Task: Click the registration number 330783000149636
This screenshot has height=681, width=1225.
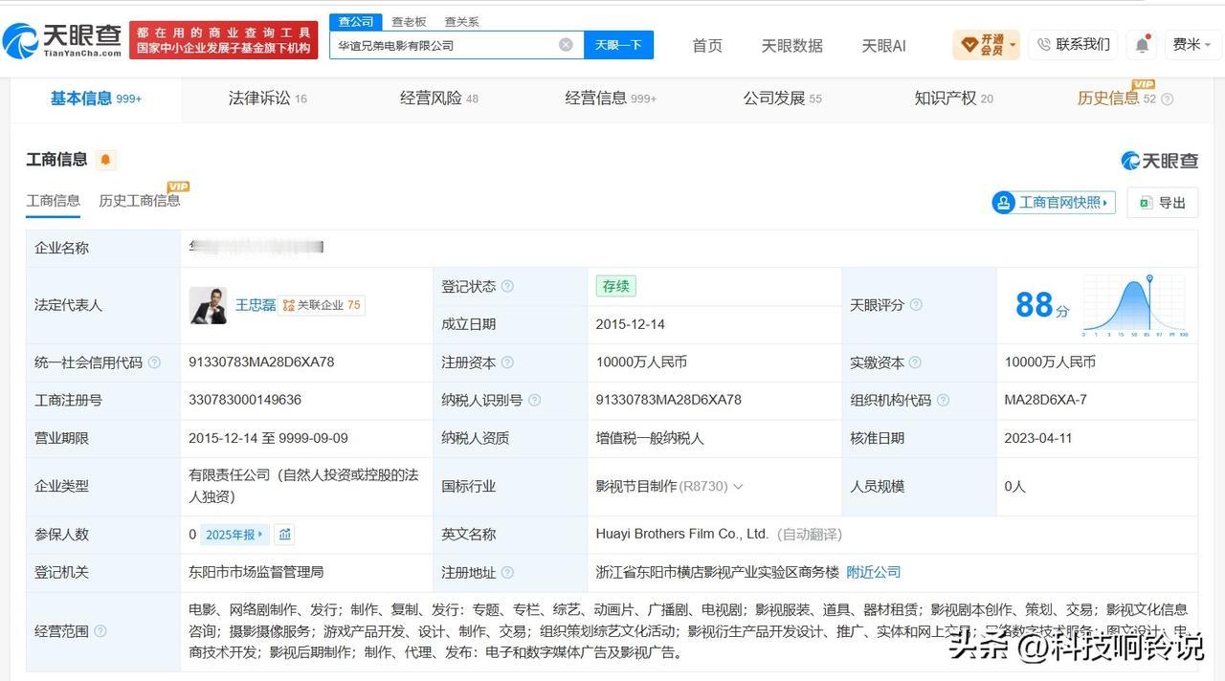Action: 245,400
